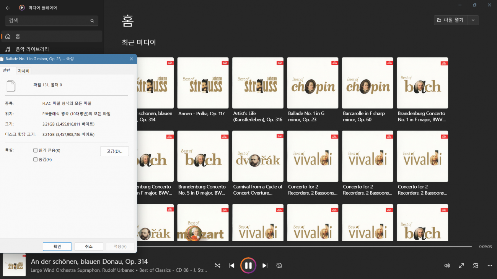Skip to next track
The width and height of the screenshot is (497, 279).
point(265,266)
